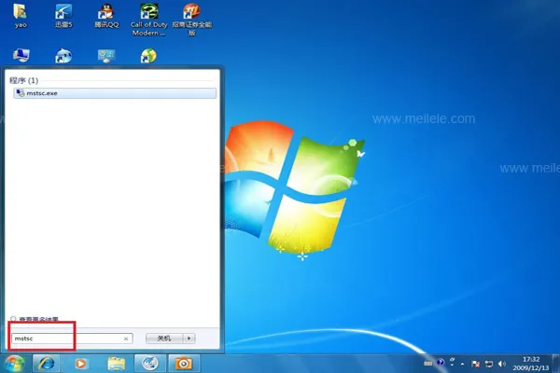Select the green-yellow globe shortcut in second desktop row
Viewport: 560px width, 373px height.
149,56
